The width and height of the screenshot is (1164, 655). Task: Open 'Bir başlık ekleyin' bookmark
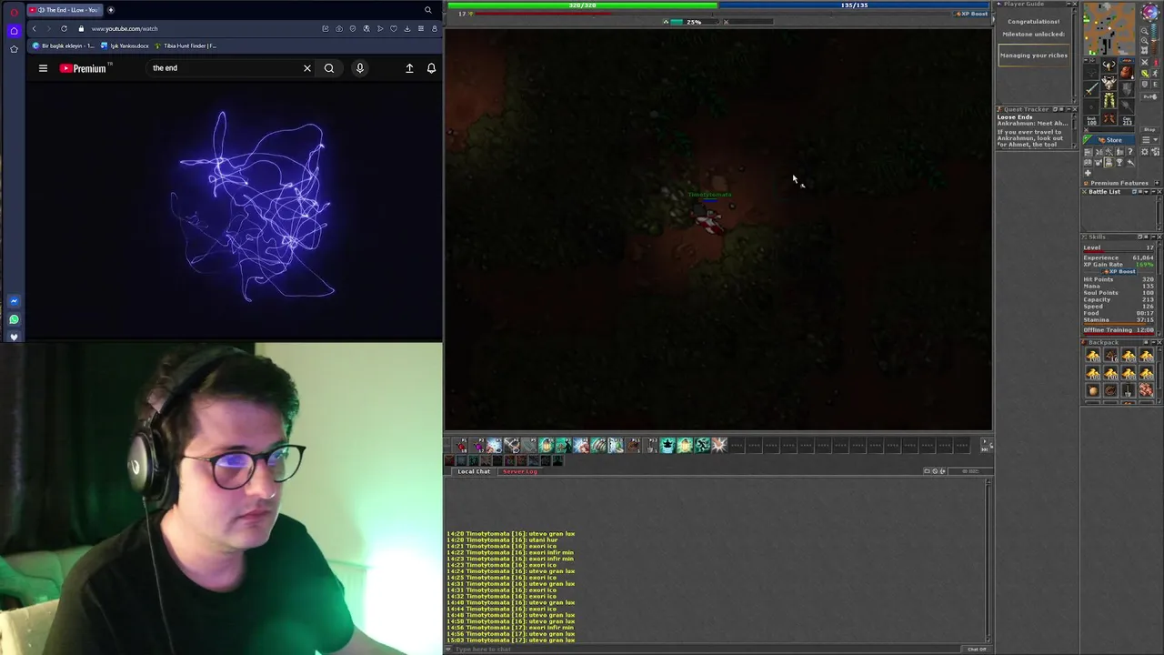pos(64,45)
